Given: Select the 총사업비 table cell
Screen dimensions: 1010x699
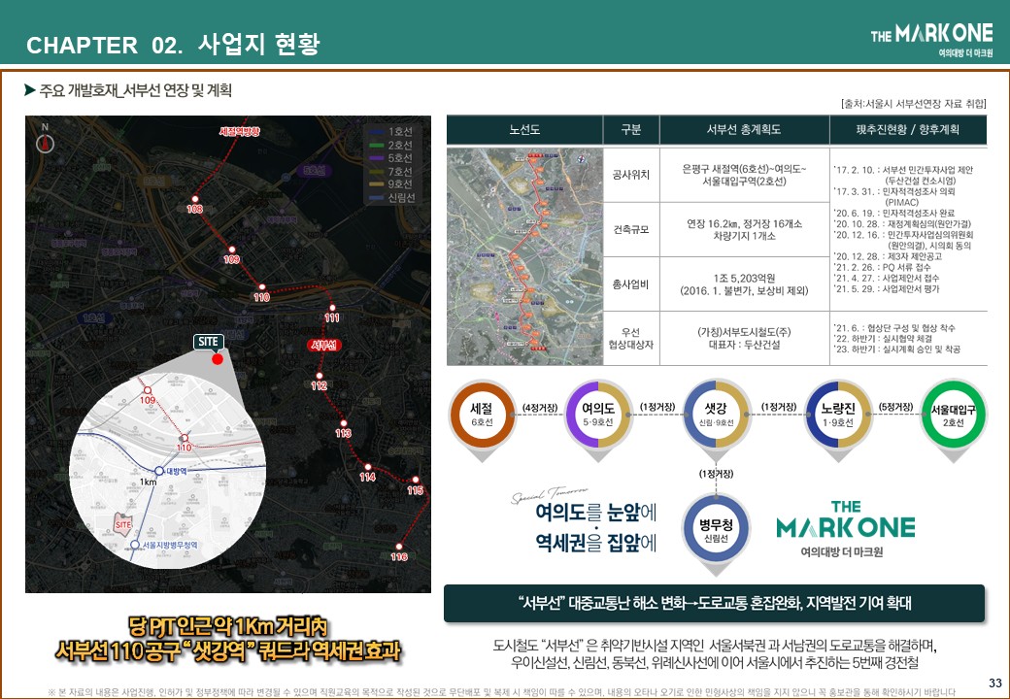Looking at the screenshot, I should point(631,284).
